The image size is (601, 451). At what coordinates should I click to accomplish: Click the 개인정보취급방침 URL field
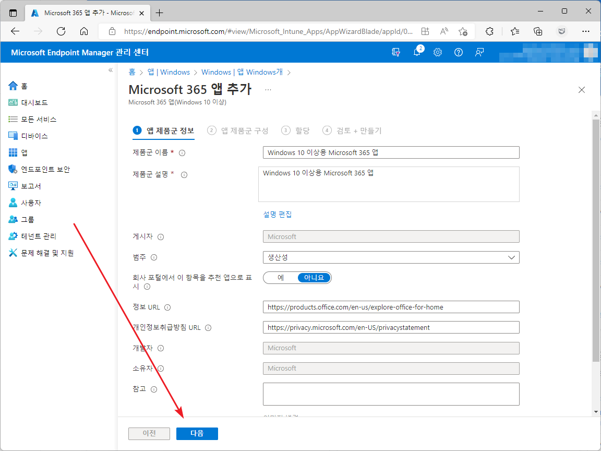coord(391,327)
